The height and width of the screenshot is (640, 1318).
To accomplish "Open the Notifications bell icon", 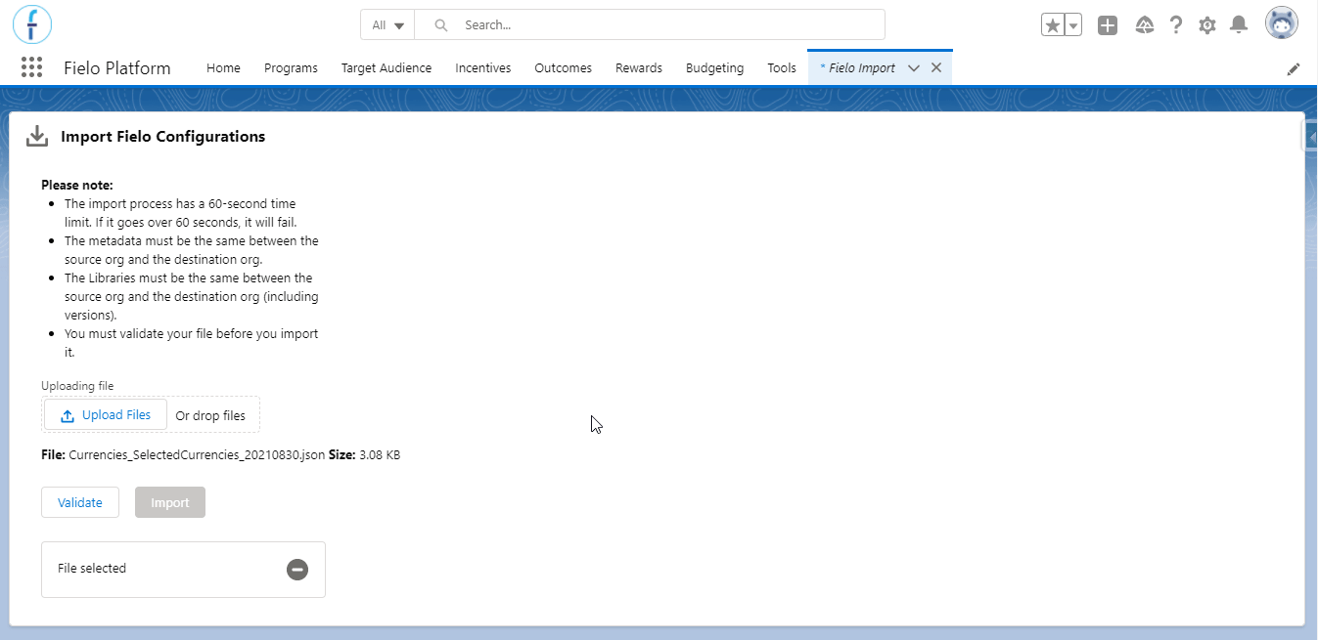I will [x=1239, y=25].
